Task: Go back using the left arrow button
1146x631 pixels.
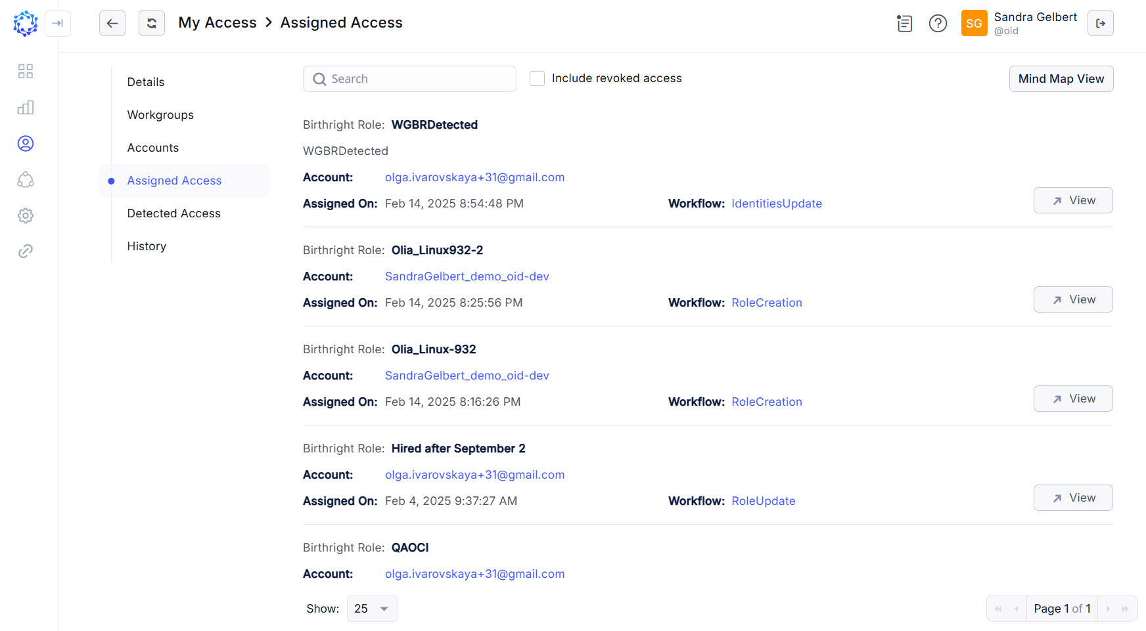Action: pyautogui.click(x=112, y=23)
